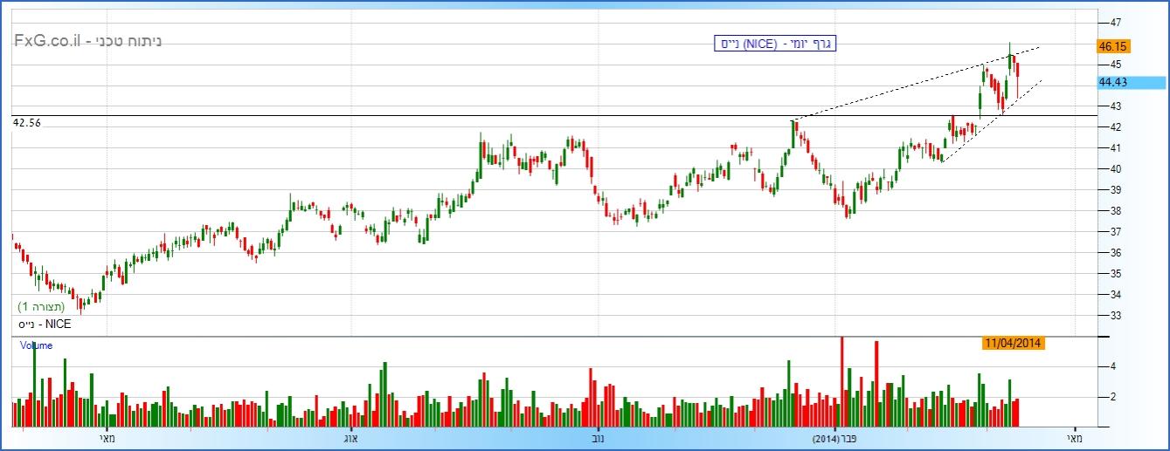The height and width of the screenshot is (451, 1170).
Task: Click the 33 tick on price axis
Action: 1116,316
